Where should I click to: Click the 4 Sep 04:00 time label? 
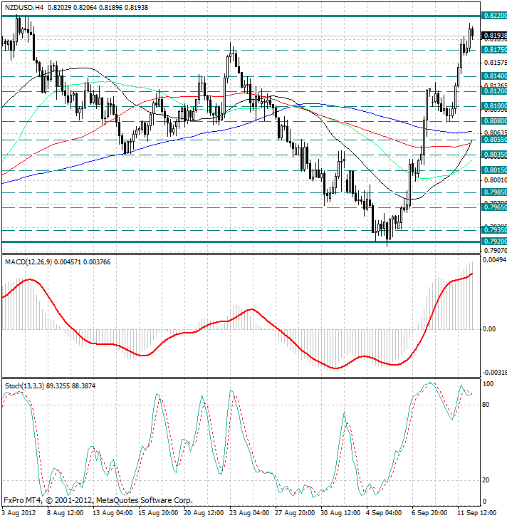pyautogui.click(x=384, y=513)
